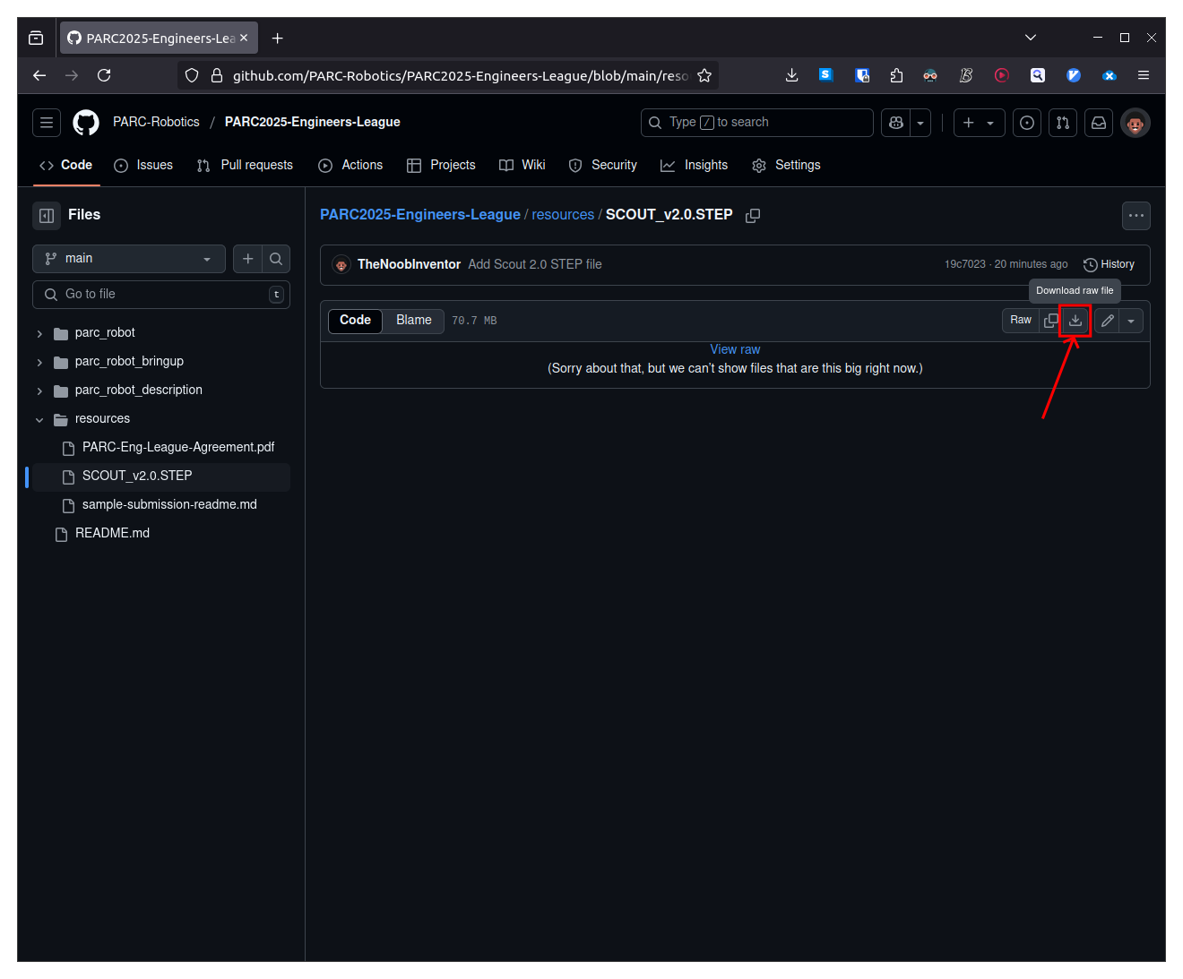1183x979 pixels.
Task: Click the Go to file search field
Action: 161,295
